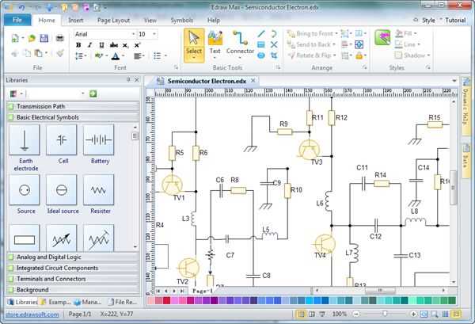Select the Source symbol
Image resolution: width=475 pixels, height=324 pixels.
click(x=25, y=190)
